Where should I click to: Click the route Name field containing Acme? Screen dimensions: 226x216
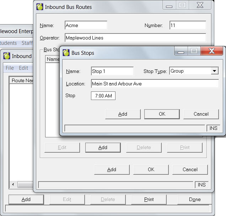pyautogui.click(x=86, y=26)
